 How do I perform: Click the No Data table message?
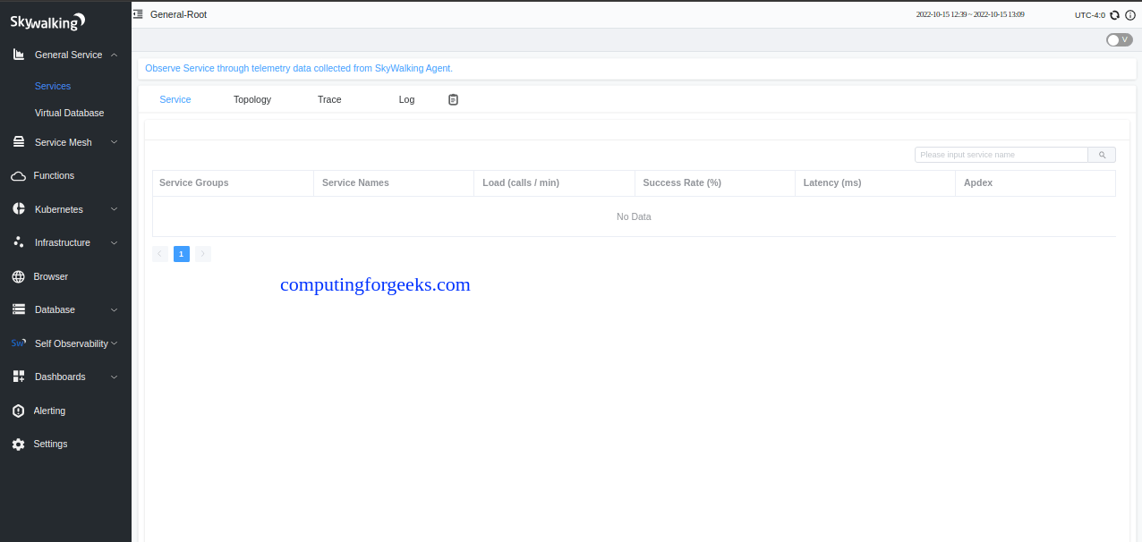click(x=634, y=216)
